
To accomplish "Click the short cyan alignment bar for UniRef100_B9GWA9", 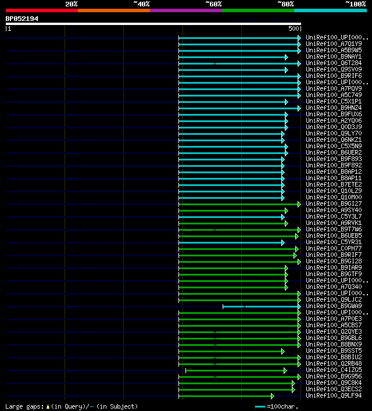I will coord(262,307).
